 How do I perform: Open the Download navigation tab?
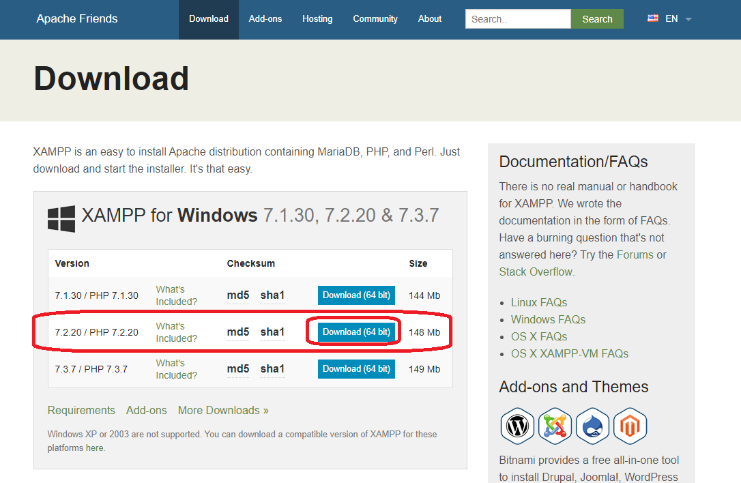[208, 19]
